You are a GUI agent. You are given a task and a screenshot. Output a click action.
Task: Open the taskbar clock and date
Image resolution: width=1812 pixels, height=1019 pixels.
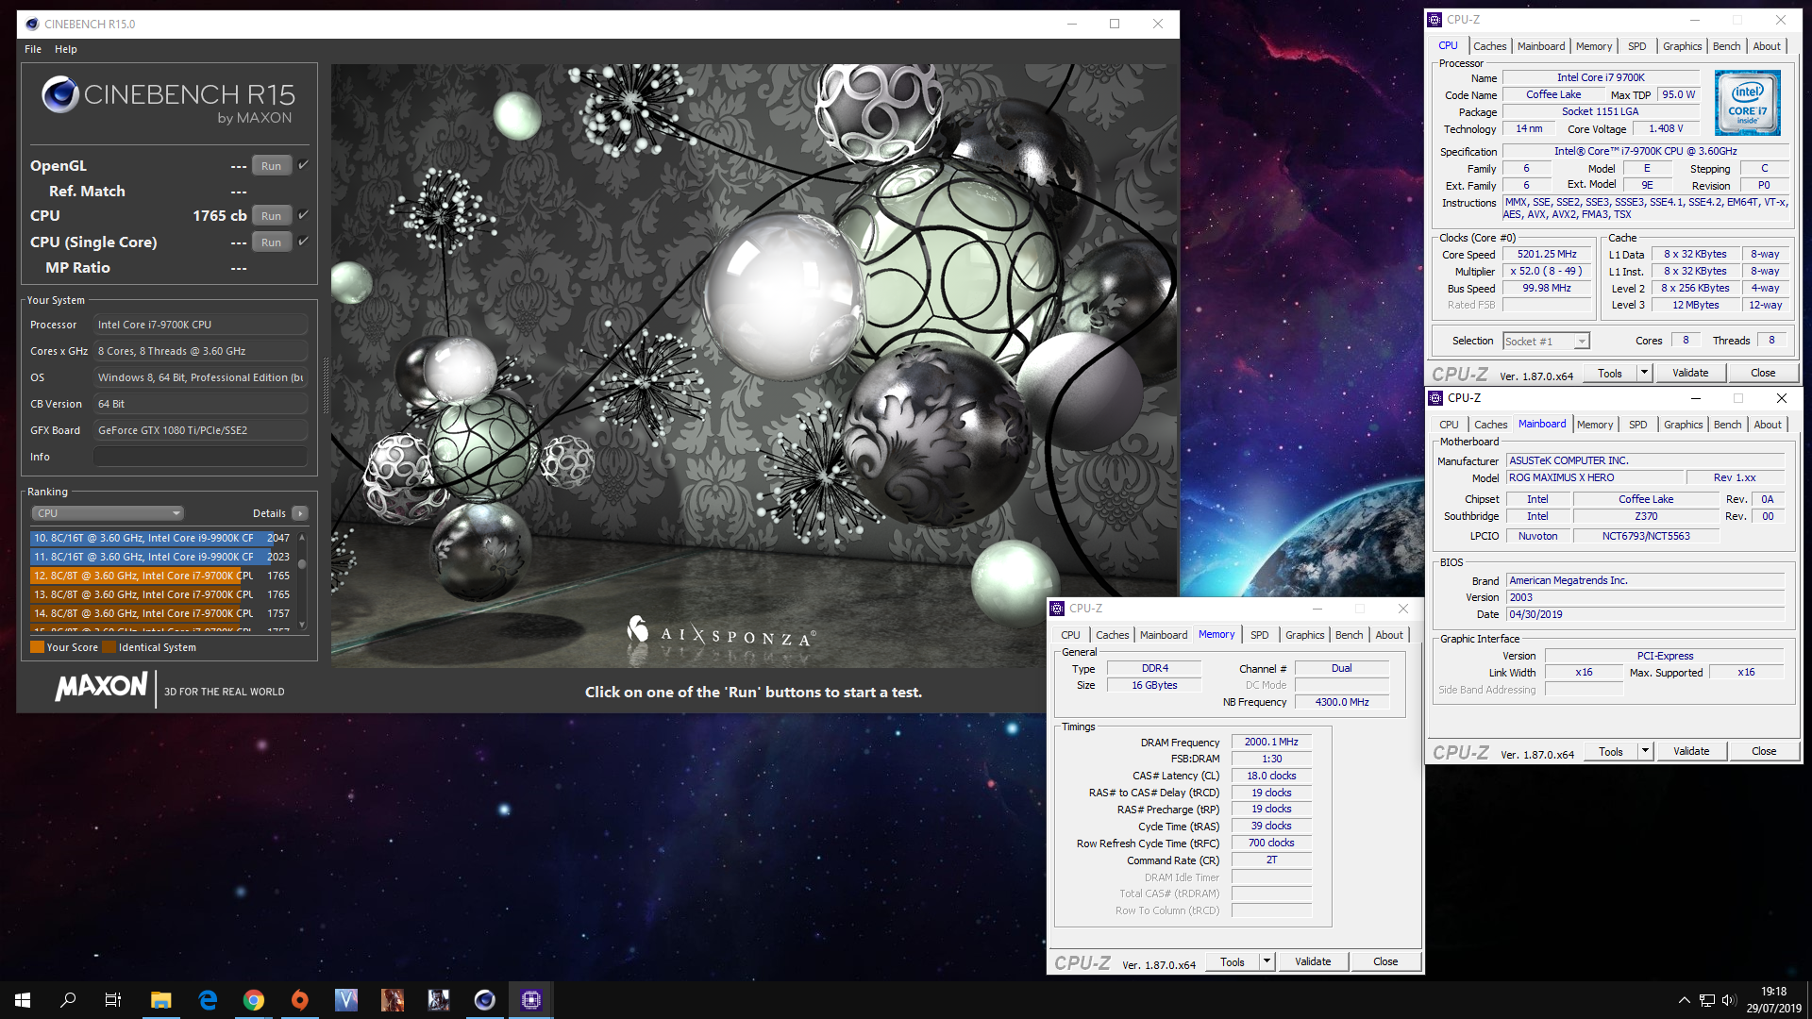coord(1773,1000)
